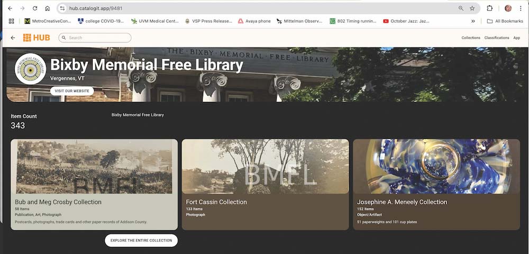The image size is (529, 254).
Task: Open the browser zoom magnifier icon
Action: 461,8
